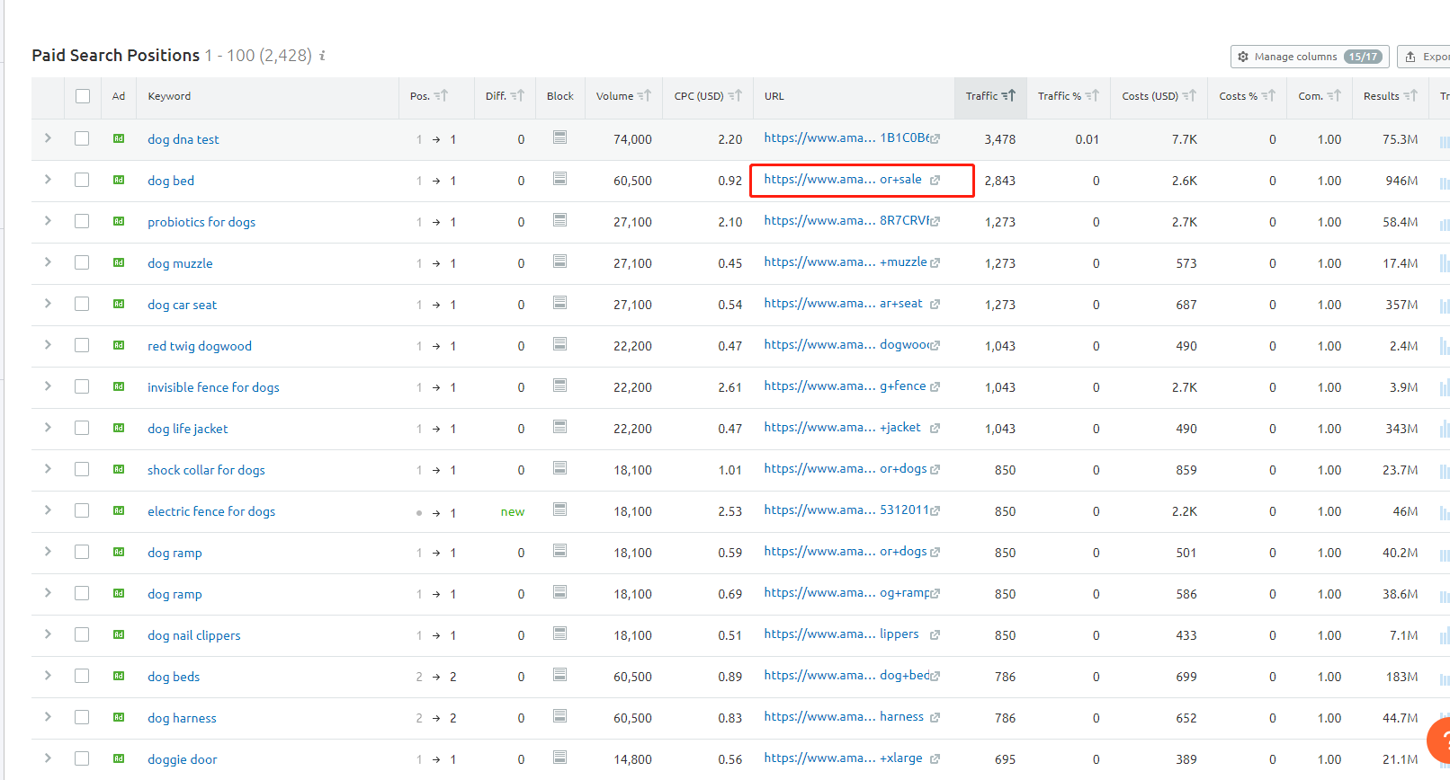
Task: Click the Ad badge in the dog muzzle row
Action: pos(119,262)
